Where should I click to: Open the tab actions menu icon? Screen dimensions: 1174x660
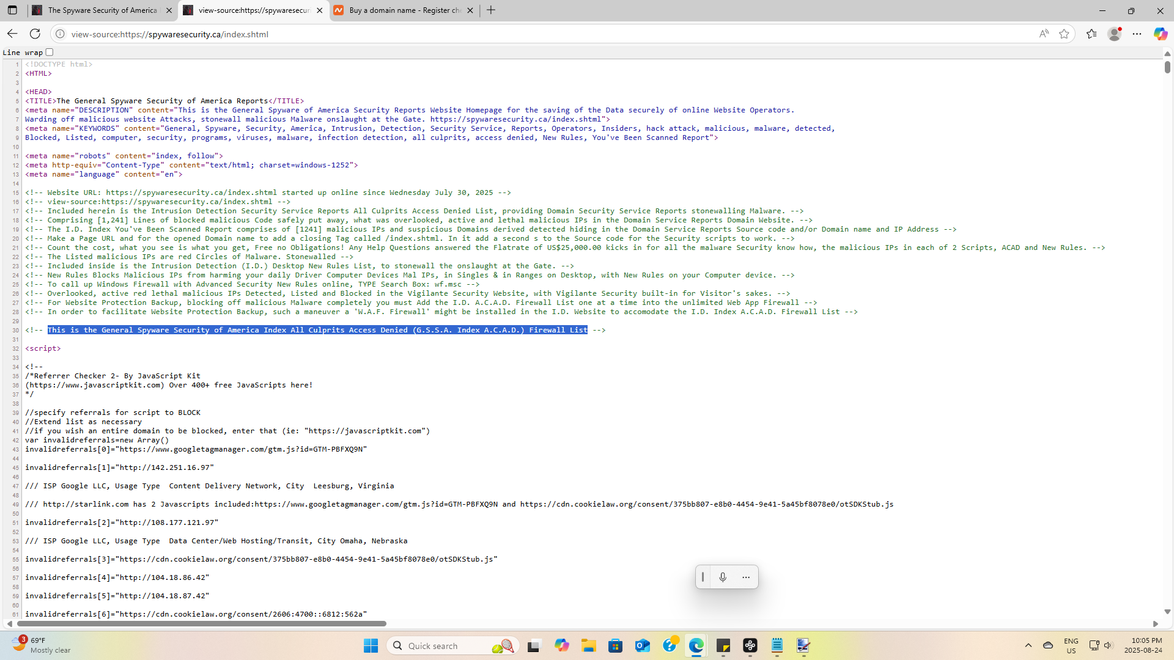click(12, 10)
